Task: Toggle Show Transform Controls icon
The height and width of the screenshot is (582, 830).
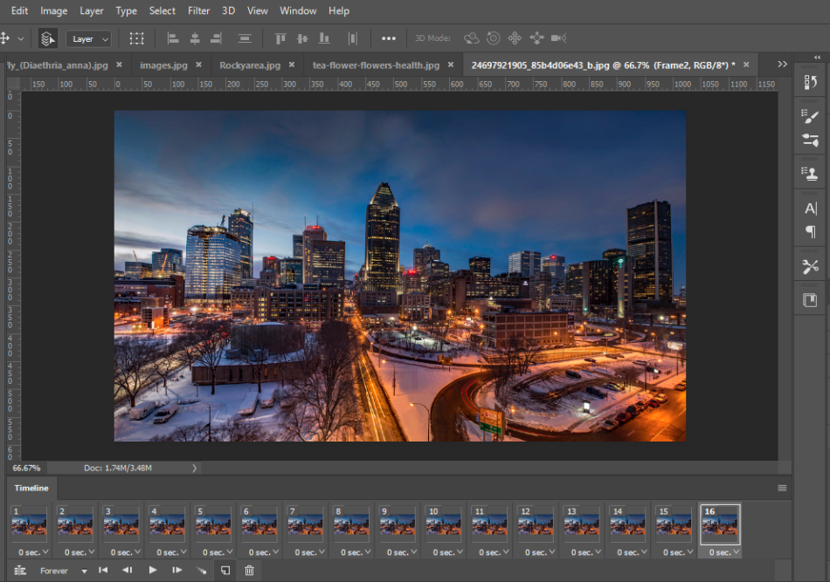Action: pos(136,38)
